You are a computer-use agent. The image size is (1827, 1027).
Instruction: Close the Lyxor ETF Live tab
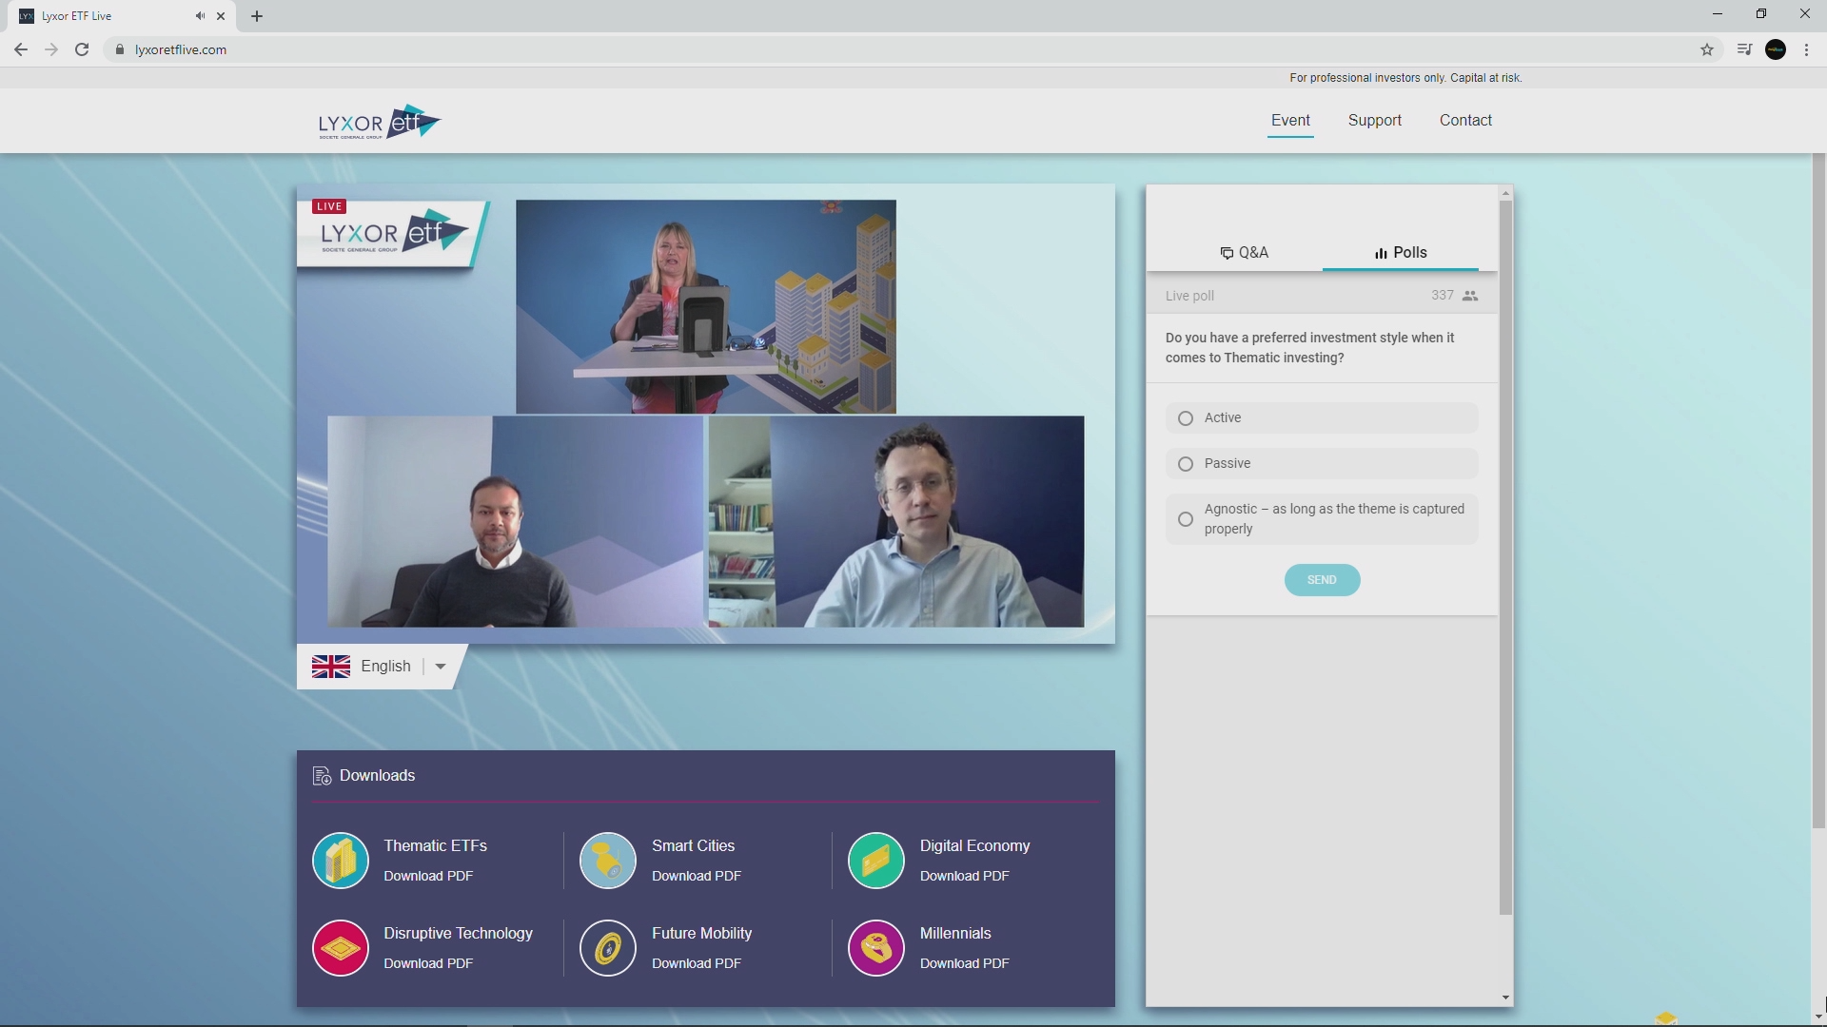pyautogui.click(x=221, y=16)
